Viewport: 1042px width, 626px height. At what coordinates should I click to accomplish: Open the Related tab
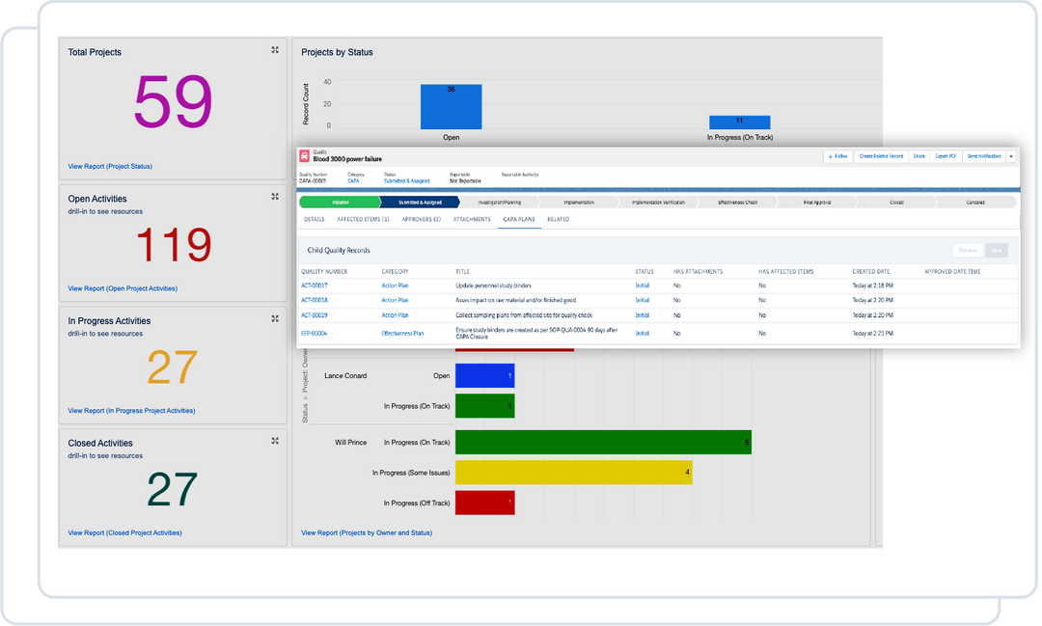558,219
